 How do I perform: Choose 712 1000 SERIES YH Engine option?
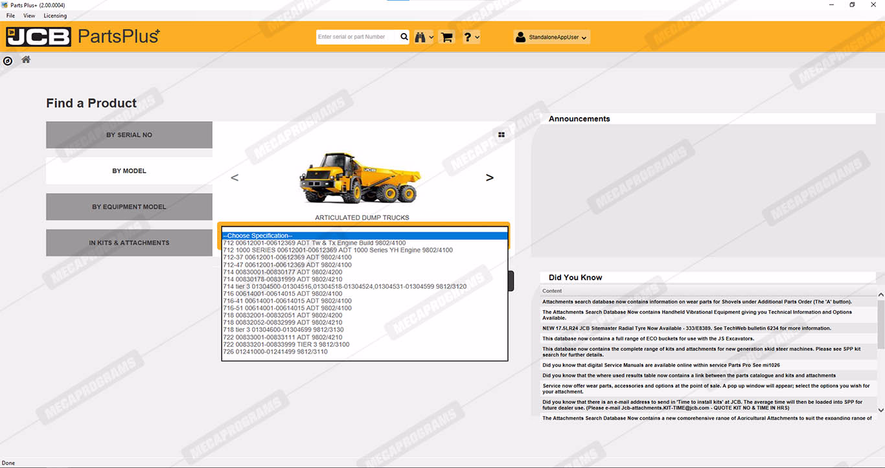tap(365, 250)
